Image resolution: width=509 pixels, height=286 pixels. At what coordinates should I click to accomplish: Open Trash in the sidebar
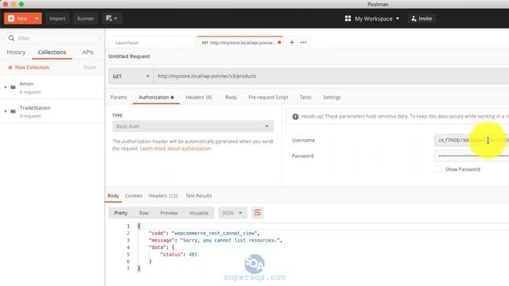click(x=90, y=68)
